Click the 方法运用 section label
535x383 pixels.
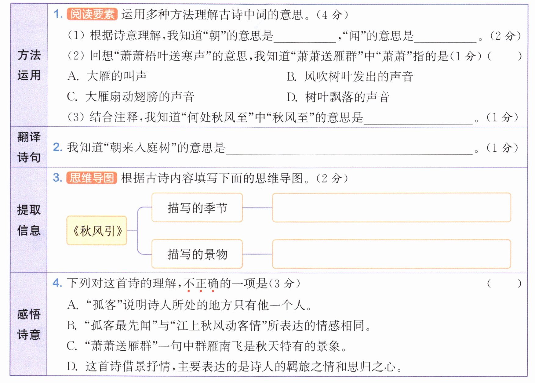[29, 65]
